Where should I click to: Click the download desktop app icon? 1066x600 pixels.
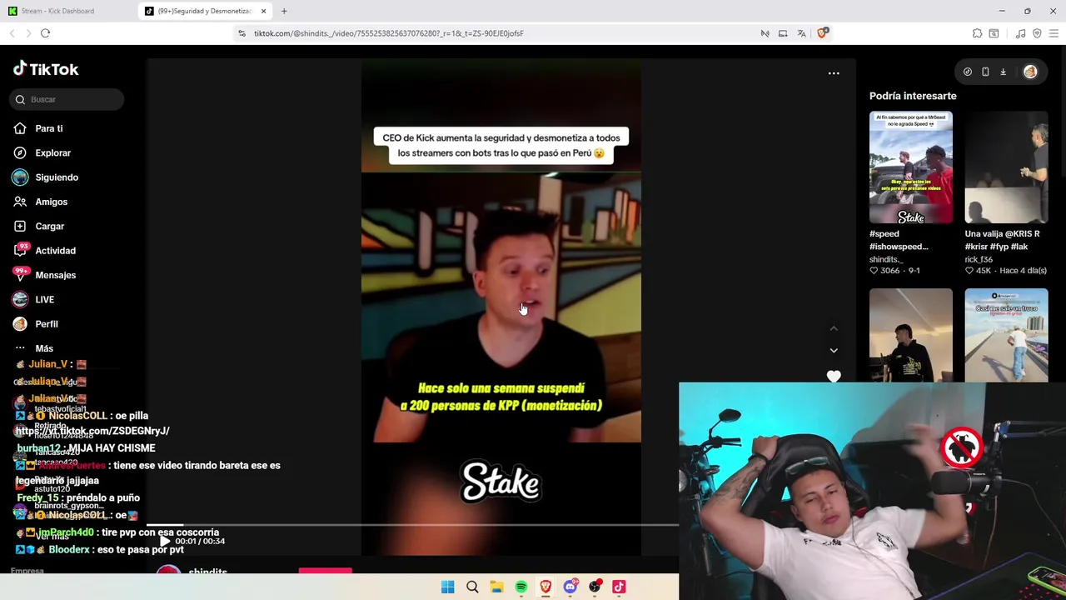(x=1003, y=72)
